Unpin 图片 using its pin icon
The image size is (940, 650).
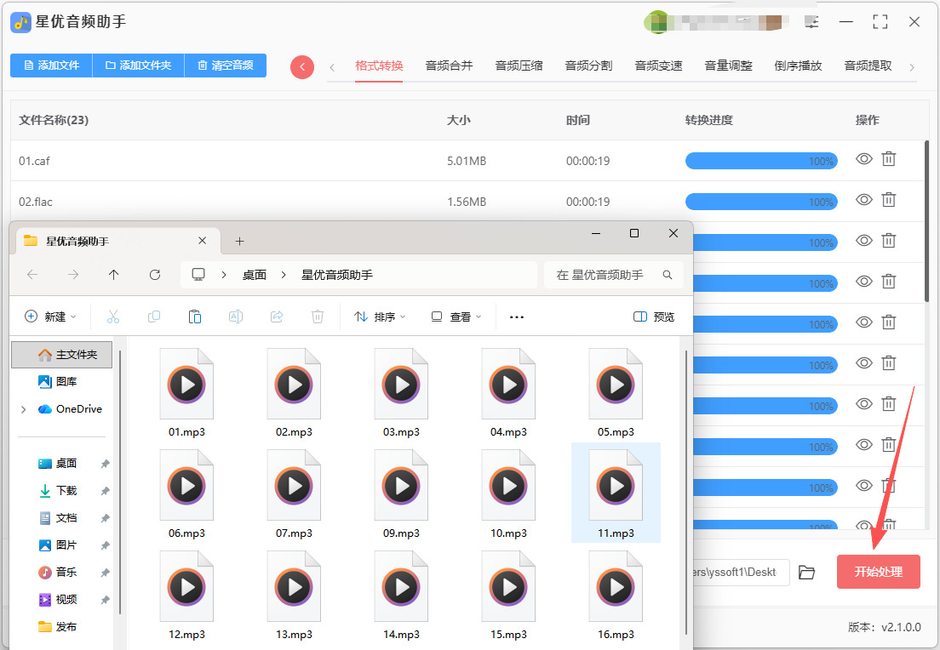105,545
